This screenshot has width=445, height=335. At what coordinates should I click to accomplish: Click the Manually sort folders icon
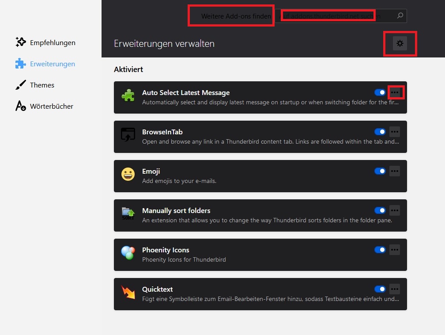[128, 213]
